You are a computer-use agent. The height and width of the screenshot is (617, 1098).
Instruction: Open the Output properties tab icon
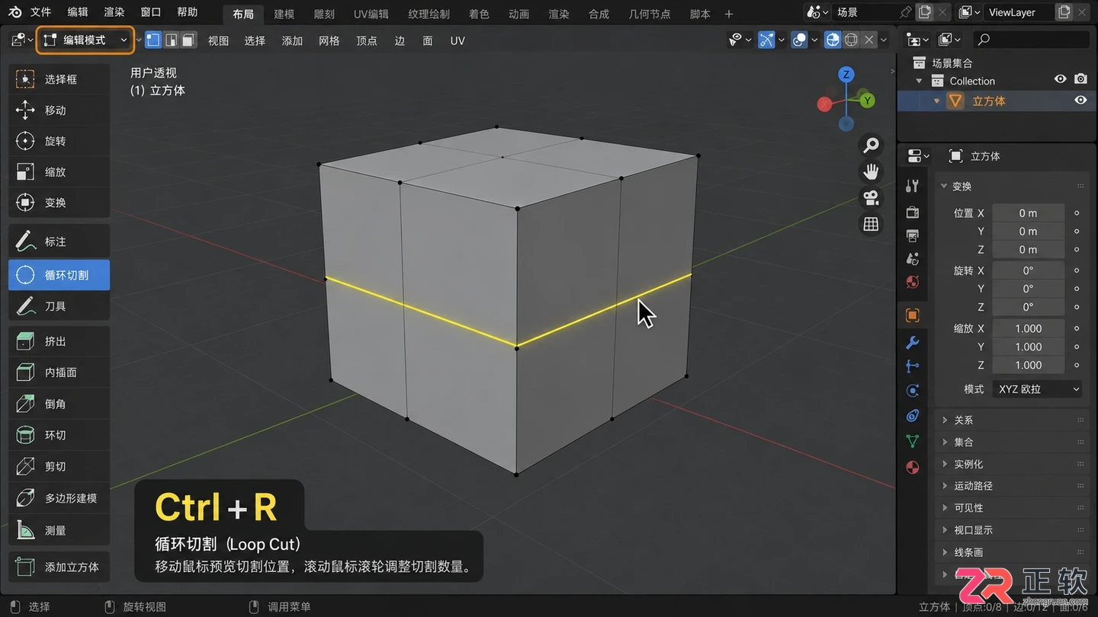(912, 235)
